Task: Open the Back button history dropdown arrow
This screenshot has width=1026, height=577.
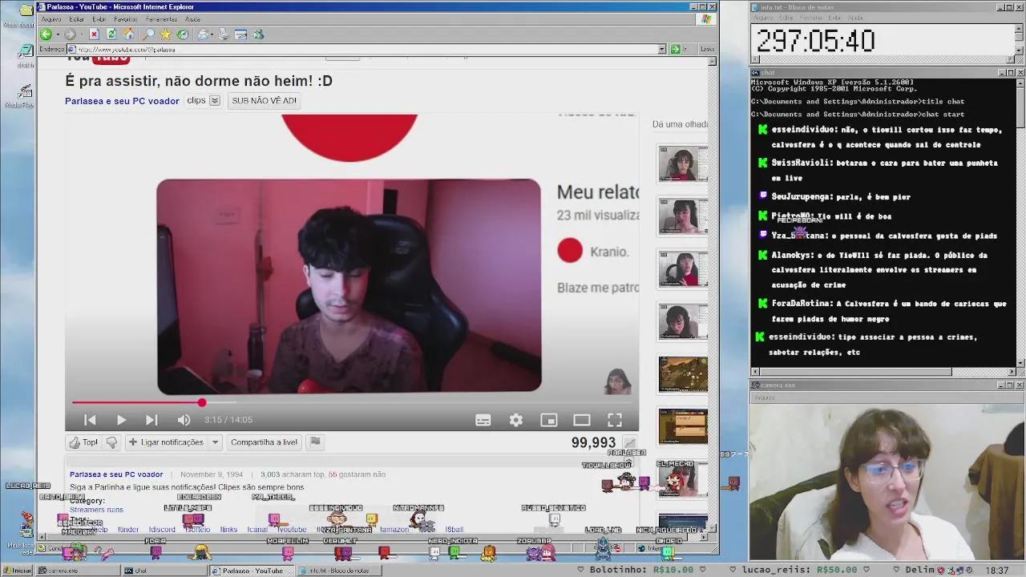Action: (x=57, y=34)
